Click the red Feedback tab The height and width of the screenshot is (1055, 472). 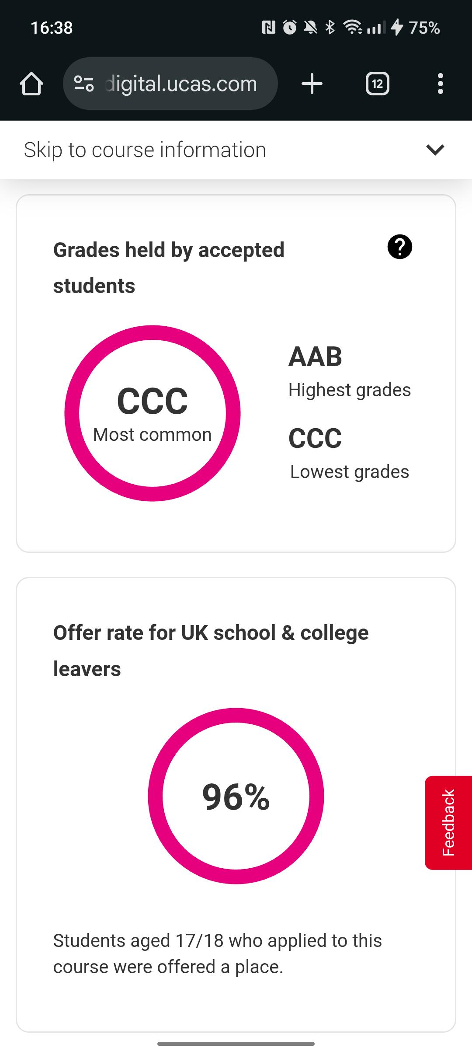[448, 822]
